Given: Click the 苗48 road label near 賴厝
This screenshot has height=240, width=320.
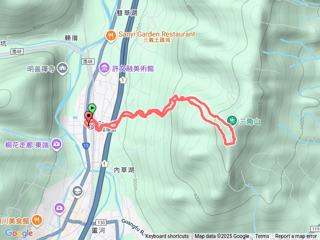Looking at the screenshot, I should 88,61.
